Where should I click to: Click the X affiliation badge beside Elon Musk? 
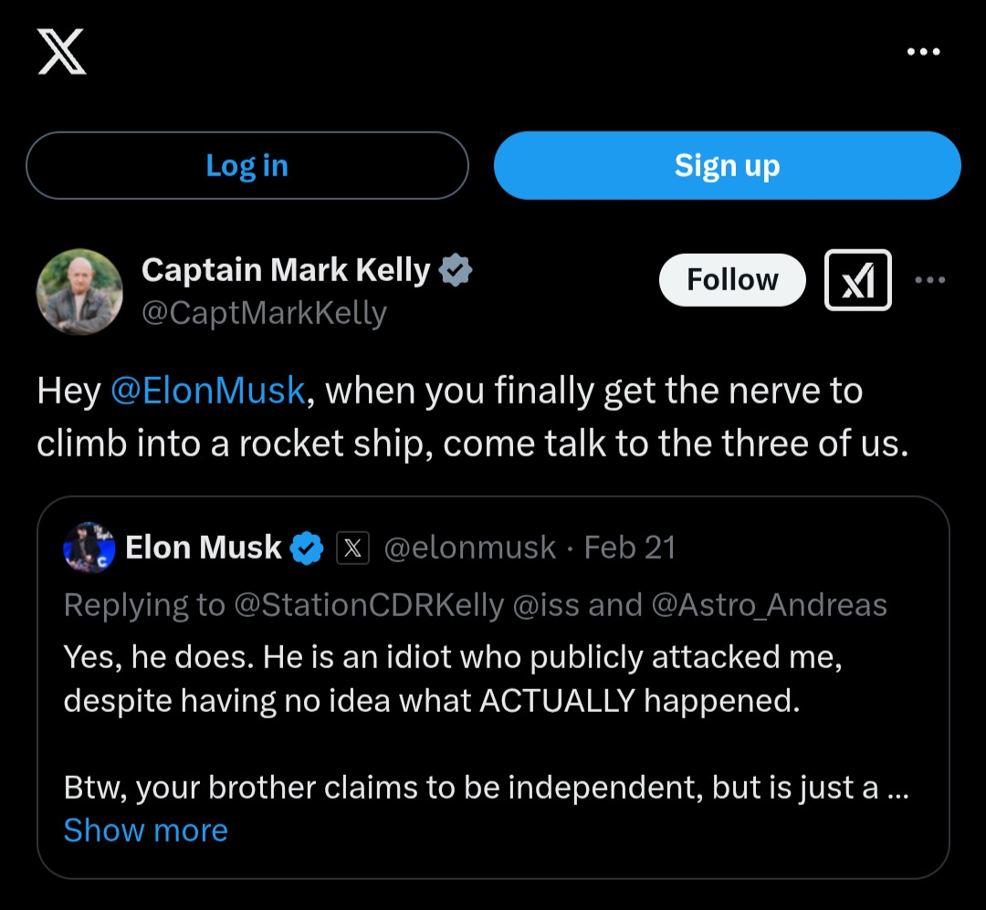352,549
